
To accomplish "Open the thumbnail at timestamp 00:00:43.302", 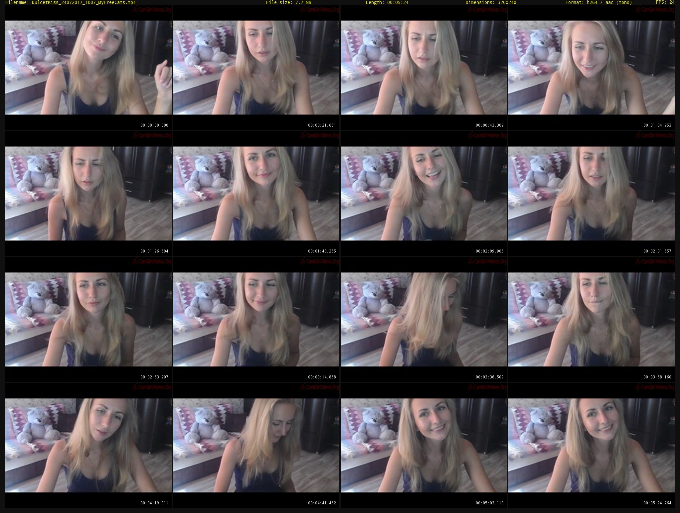I will click(424, 67).
